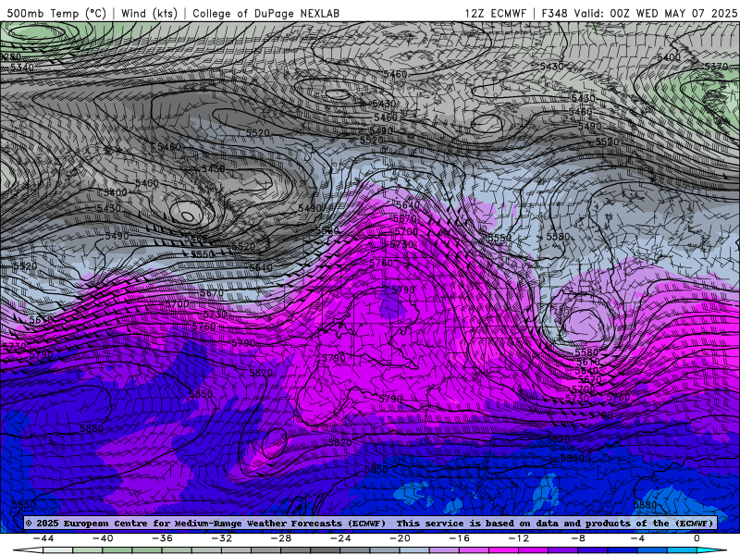Click the -4 colorbar temperature label
The width and height of the screenshot is (740, 555).
point(637,538)
